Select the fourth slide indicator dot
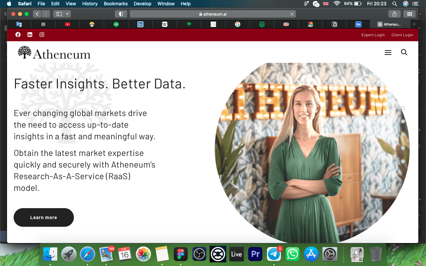Screen dimensions: 426x266 pyautogui.click(x=403, y=148)
